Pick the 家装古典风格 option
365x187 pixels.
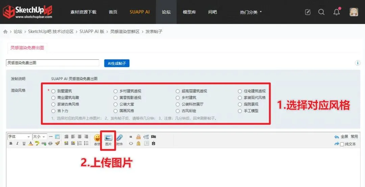click(x=53, y=104)
